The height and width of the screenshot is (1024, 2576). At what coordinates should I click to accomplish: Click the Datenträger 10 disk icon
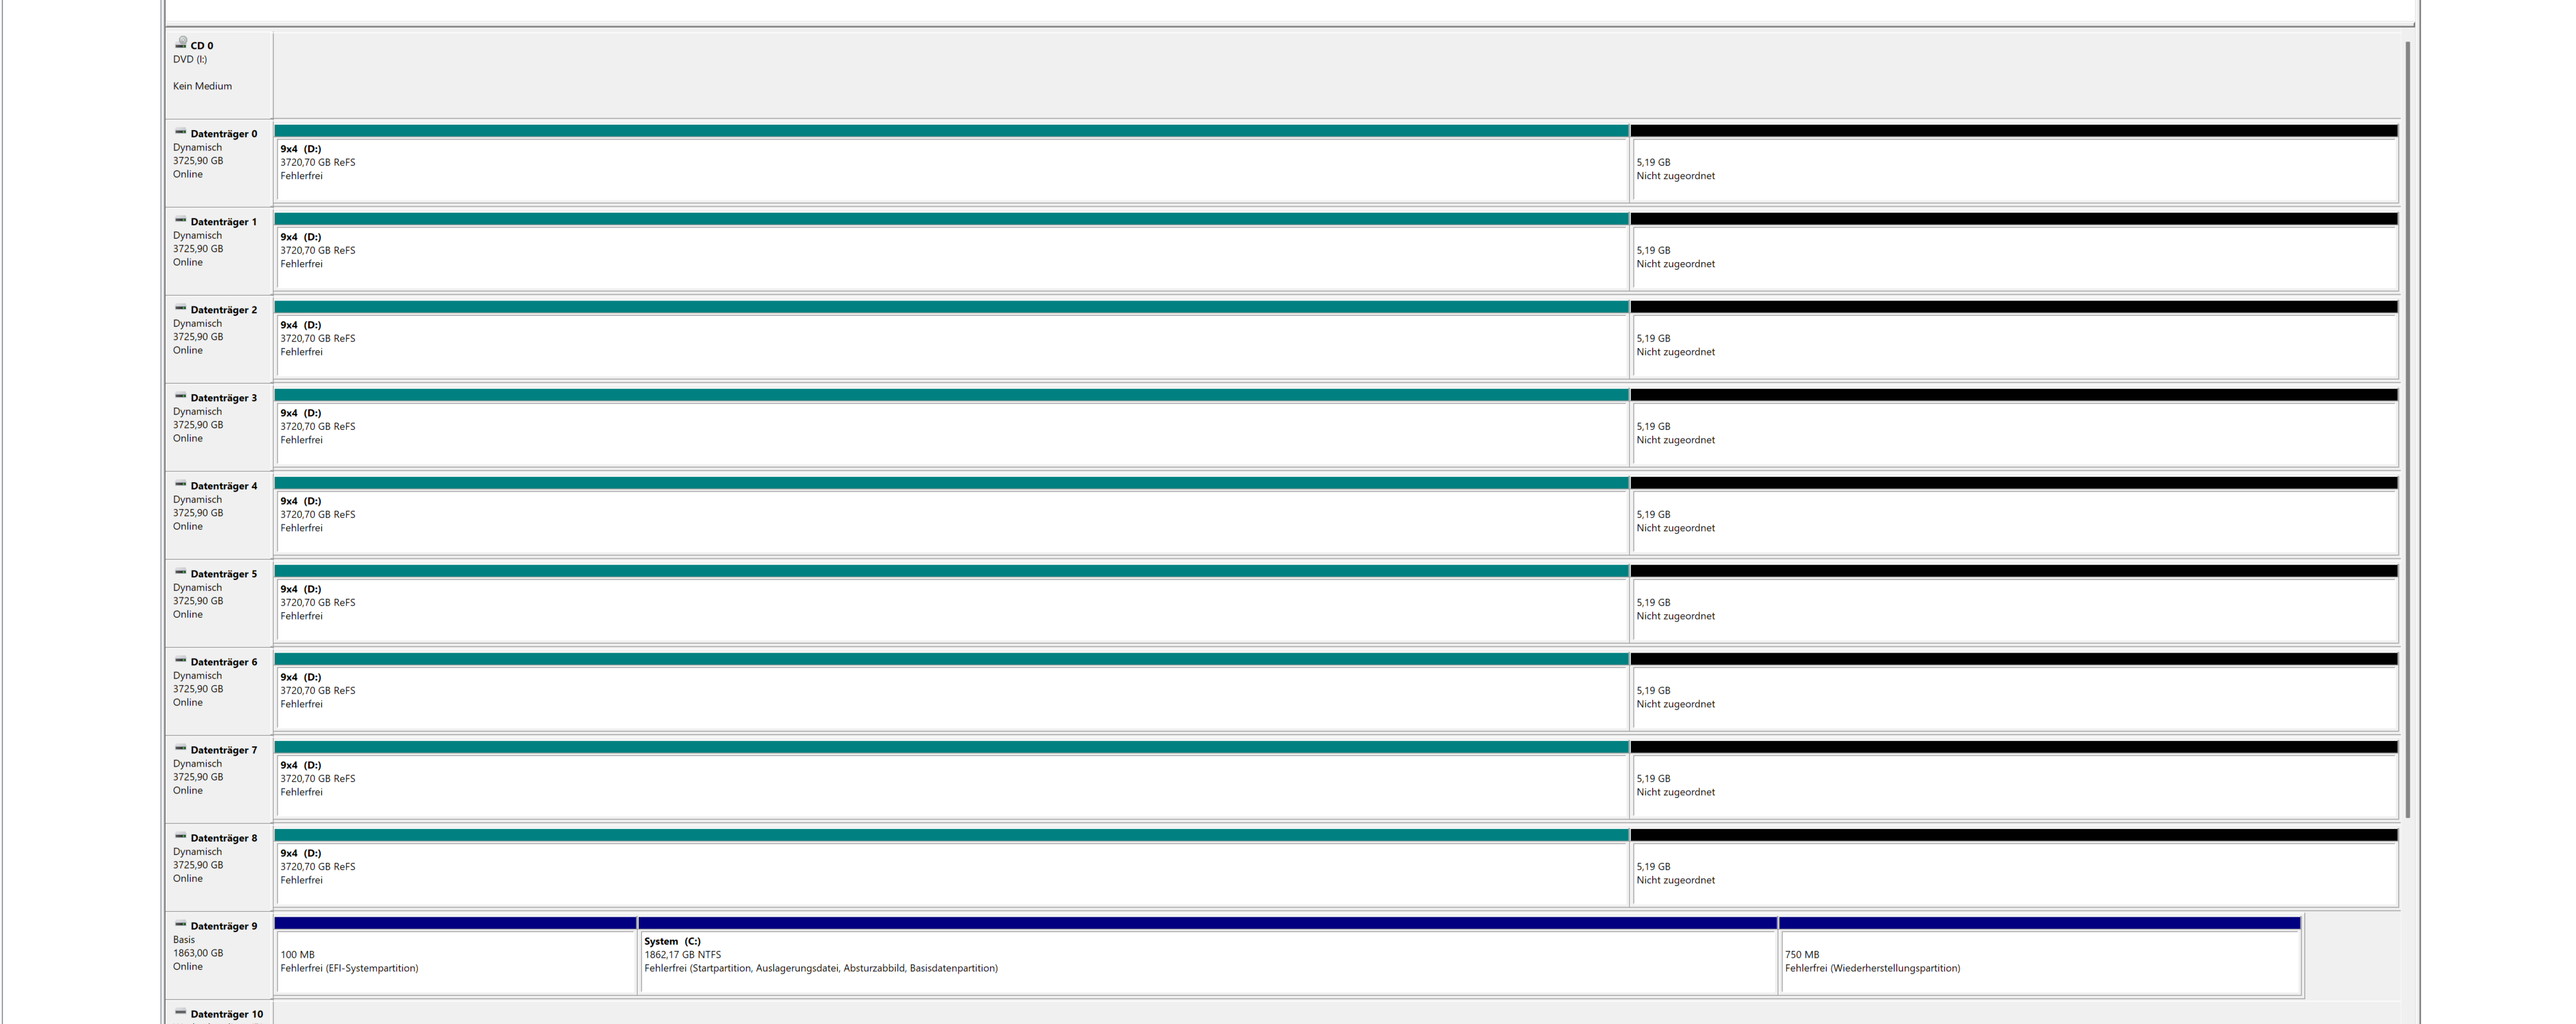pyautogui.click(x=181, y=1012)
